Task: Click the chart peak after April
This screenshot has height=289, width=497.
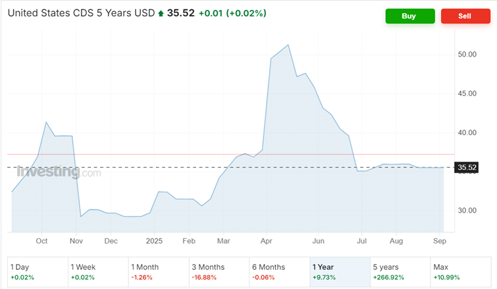Action: pos(288,45)
